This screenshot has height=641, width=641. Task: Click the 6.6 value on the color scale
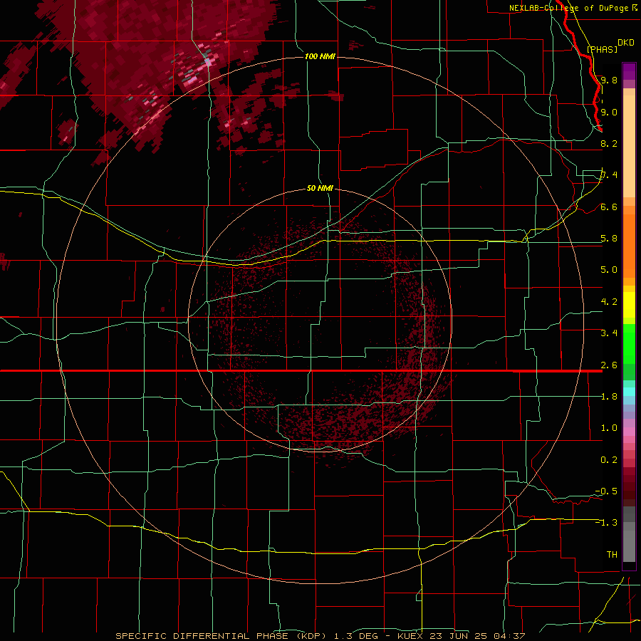click(x=609, y=207)
